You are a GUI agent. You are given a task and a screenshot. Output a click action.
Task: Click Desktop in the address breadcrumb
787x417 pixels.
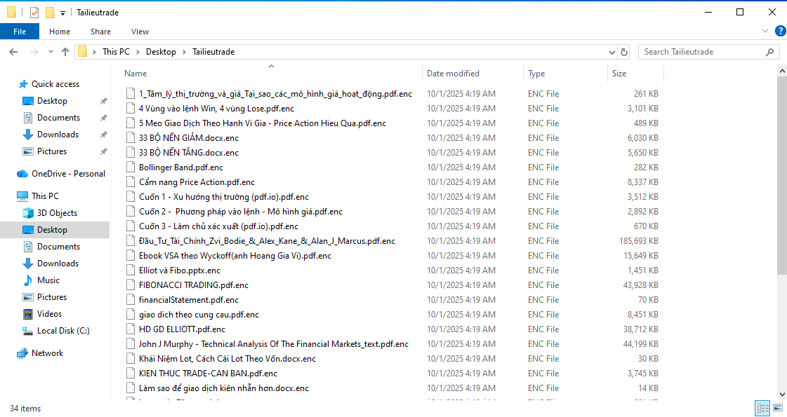161,52
